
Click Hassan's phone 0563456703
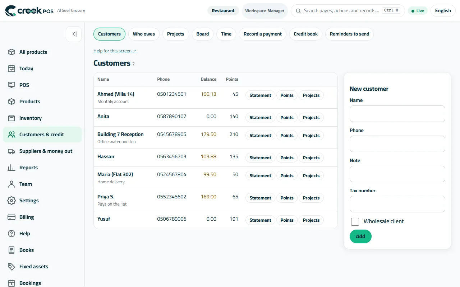pyautogui.click(x=172, y=156)
